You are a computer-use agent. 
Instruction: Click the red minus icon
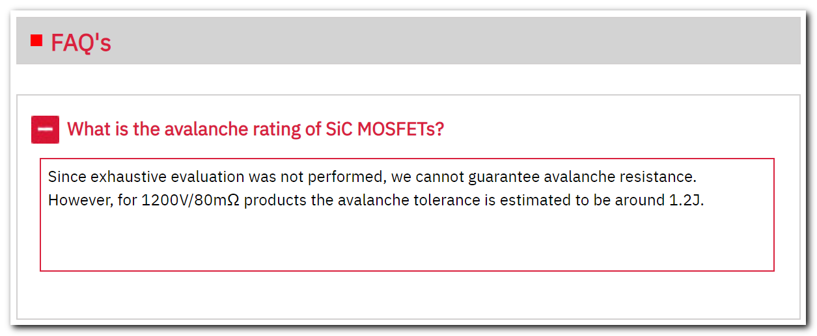point(45,129)
